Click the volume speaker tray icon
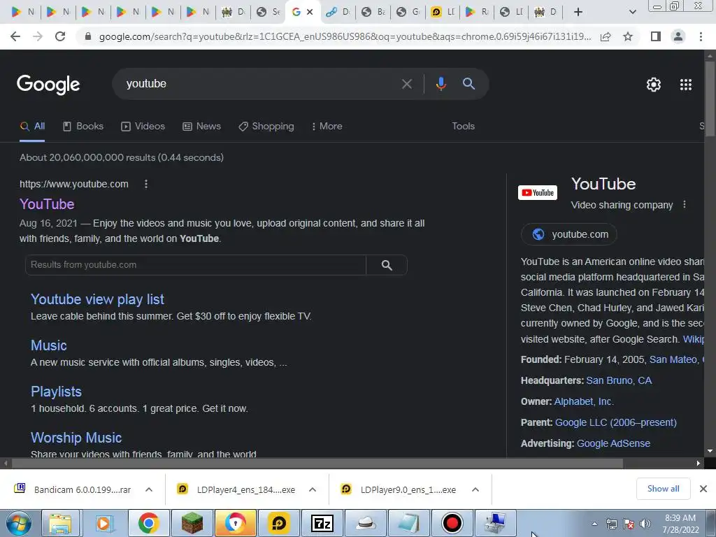The image size is (716, 537). tap(645, 524)
